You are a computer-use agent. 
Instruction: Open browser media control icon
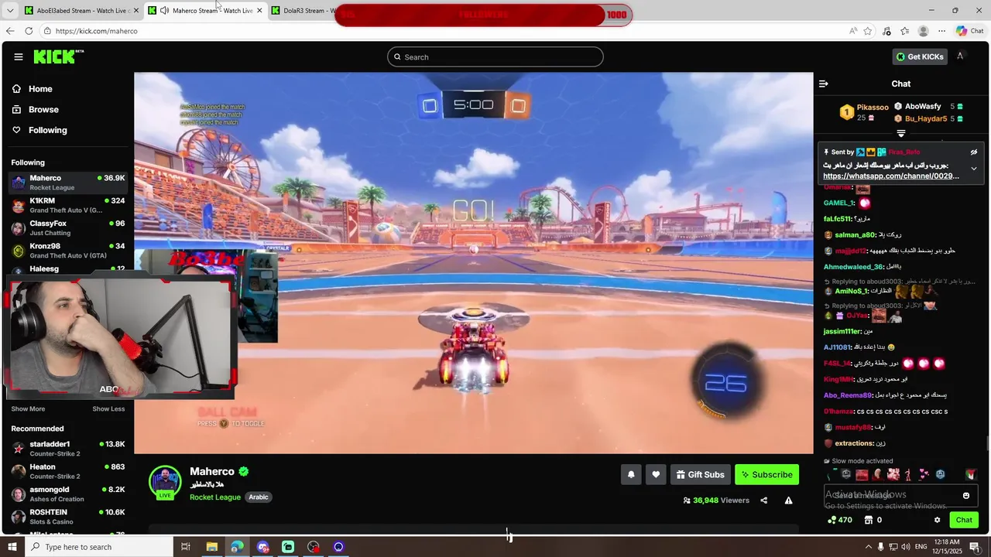886,31
